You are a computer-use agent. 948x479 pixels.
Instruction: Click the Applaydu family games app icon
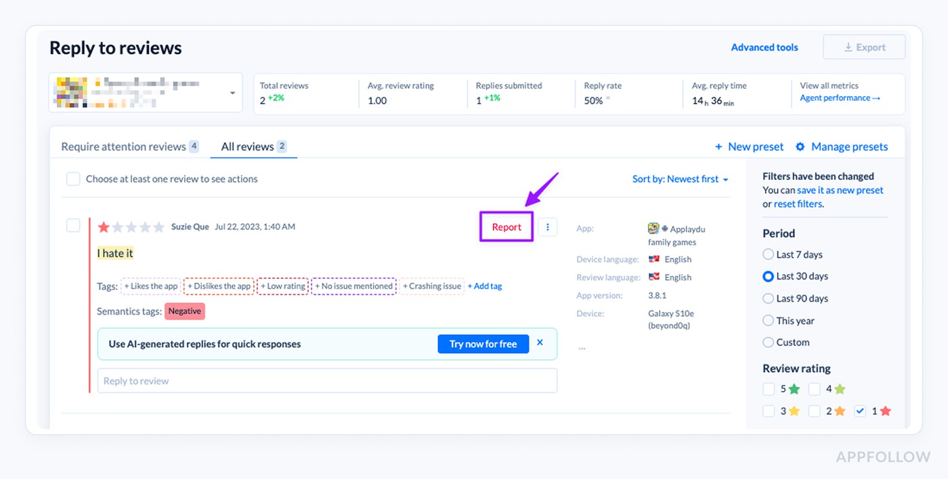coord(653,228)
